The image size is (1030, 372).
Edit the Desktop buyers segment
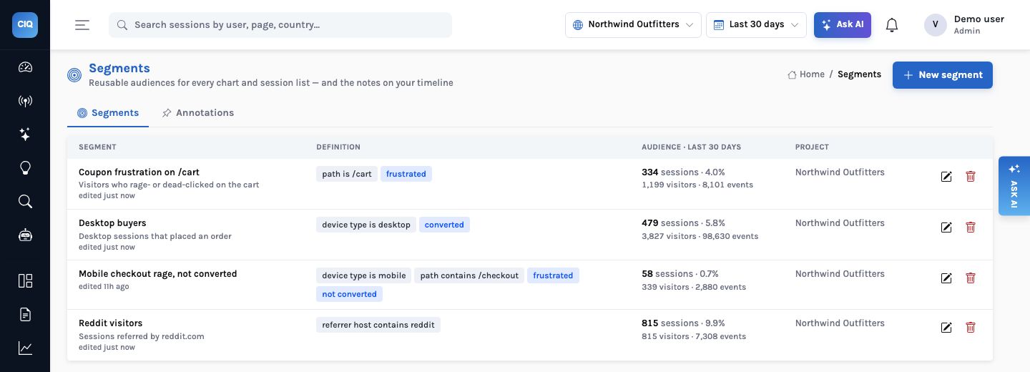[946, 227]
